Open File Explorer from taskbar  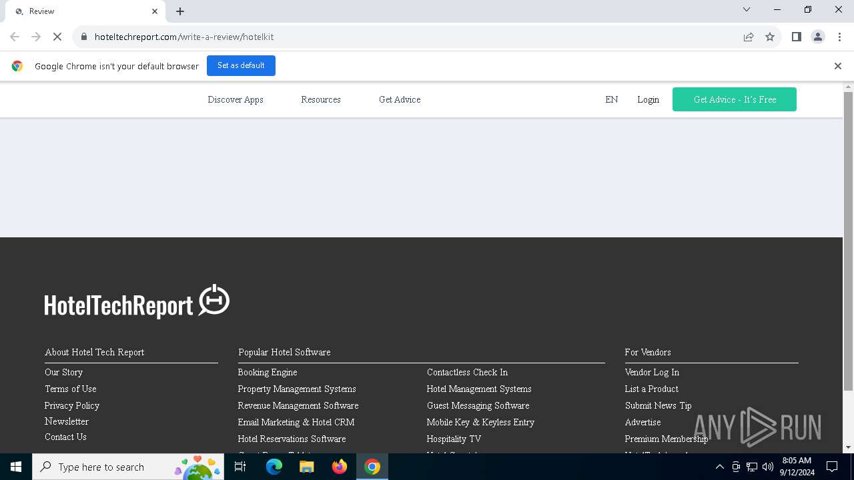[307, 467]
